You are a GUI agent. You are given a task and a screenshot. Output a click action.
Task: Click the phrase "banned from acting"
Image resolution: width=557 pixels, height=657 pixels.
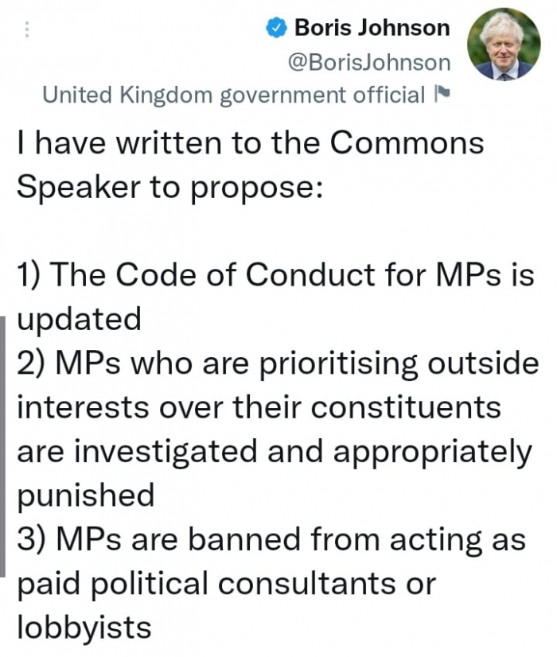[316, 539]
